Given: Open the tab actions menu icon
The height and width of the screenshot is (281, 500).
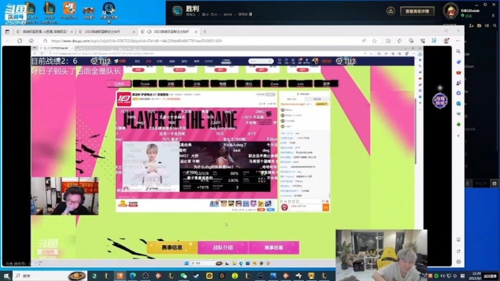Looking at the screenshot, I should (7, 31).
